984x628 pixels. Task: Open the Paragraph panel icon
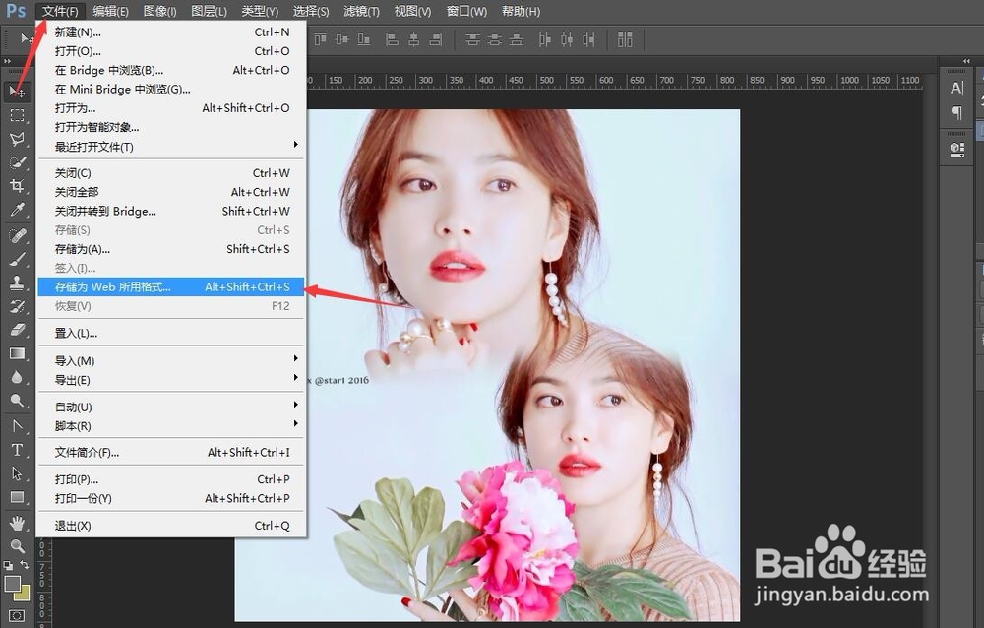[956, 113]
